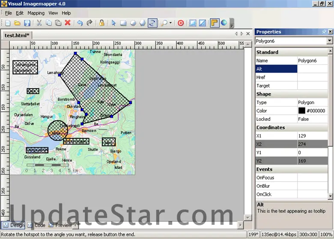Click the globe browser preview icon

[224, 23]
